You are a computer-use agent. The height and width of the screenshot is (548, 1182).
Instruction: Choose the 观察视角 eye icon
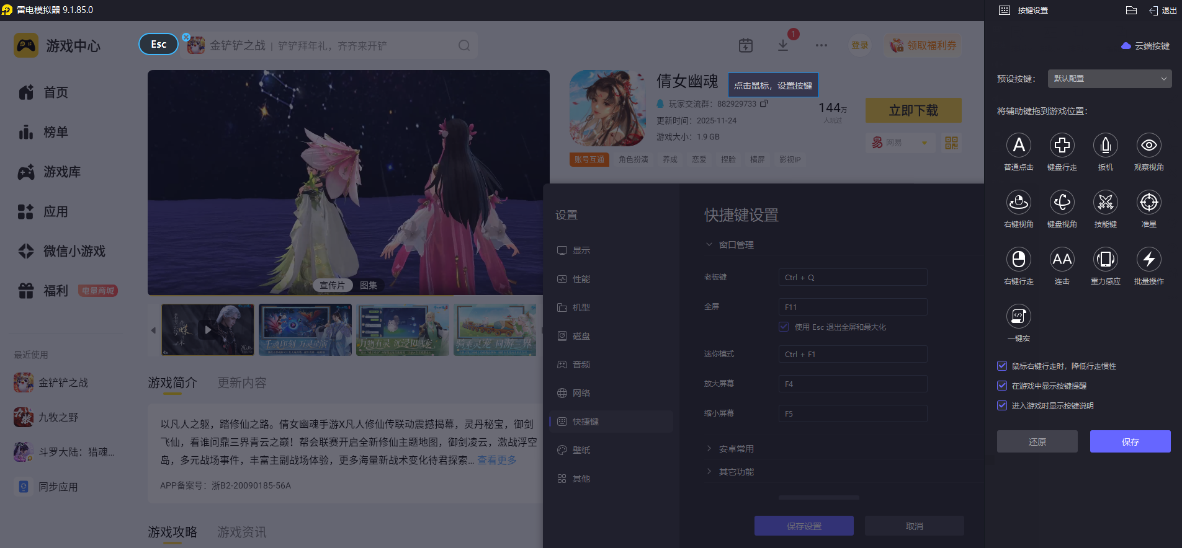[1148, 145]
